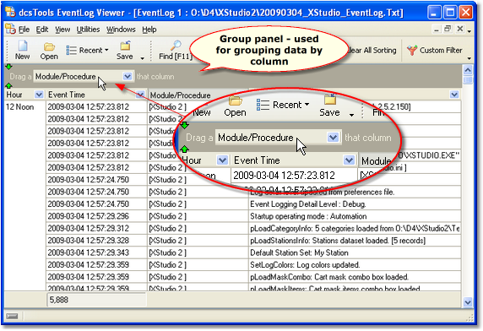
Task: Open the Utilities menu
Action: 88,30
